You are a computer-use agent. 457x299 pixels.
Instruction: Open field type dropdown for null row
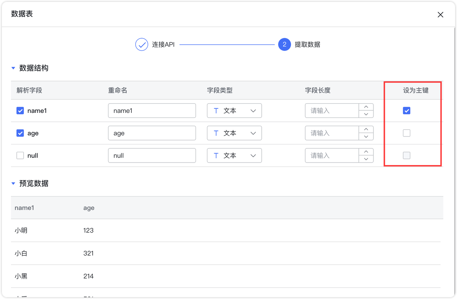click(x=234, y=156)
